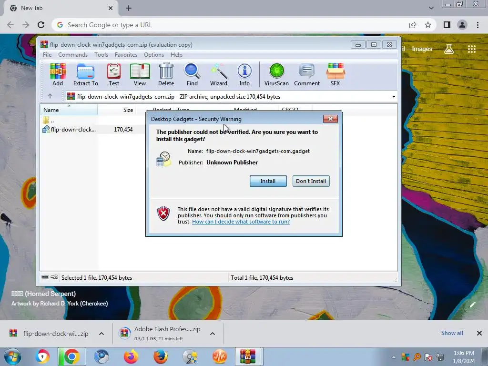
Task: Go up one folder level arrow
Action: [50, 96]
